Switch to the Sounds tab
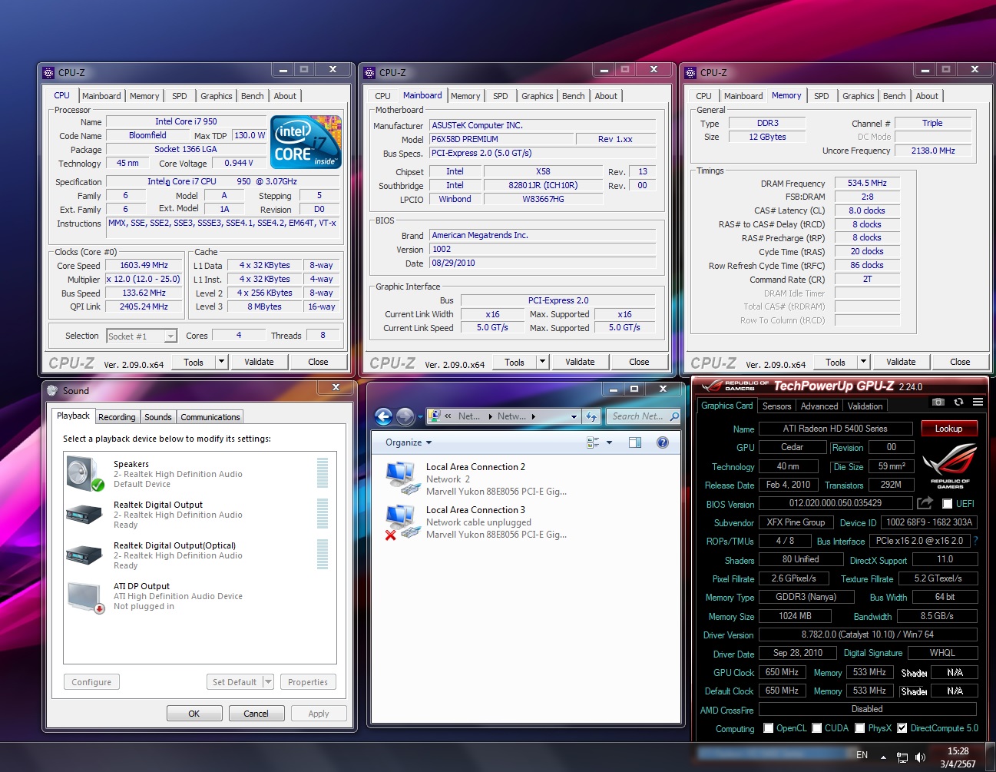This screenshot has height=772, width=996. click(x=158, y=417)
